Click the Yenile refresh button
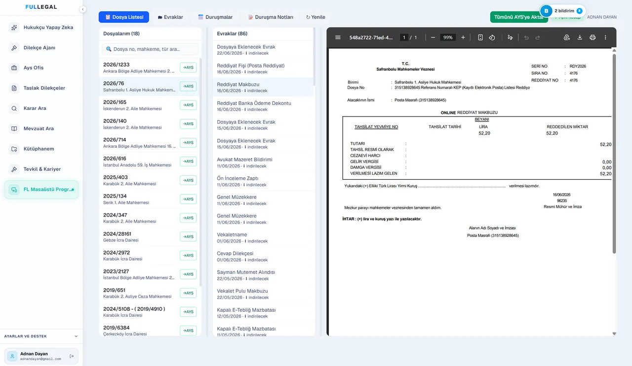 click(x=316, y=17)
